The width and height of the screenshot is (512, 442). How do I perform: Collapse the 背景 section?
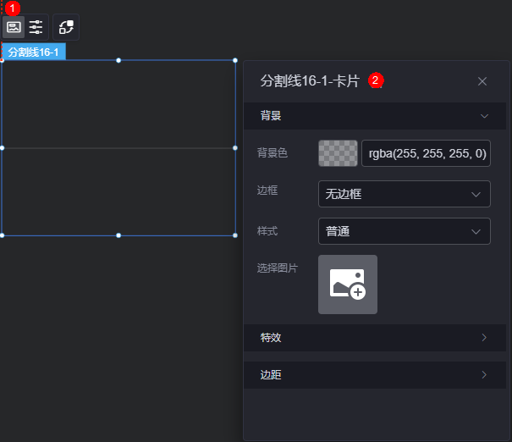[x=375, y=116]
